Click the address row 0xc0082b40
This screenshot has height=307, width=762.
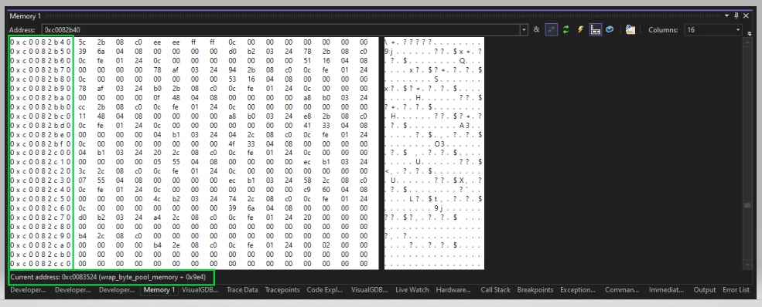41,42
